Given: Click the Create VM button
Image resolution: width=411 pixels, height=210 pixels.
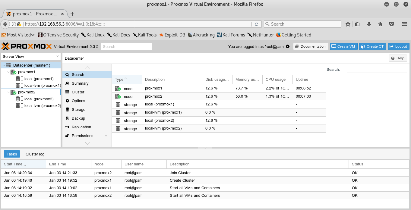Looking at the screenshot, I should pyautogui.click(x=344, y=46).
